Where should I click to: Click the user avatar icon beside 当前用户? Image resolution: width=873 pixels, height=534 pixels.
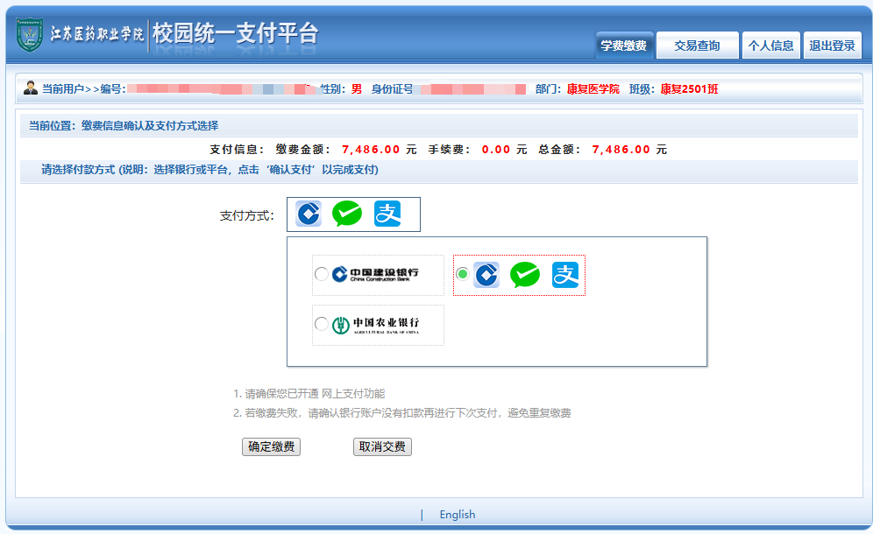31,88
